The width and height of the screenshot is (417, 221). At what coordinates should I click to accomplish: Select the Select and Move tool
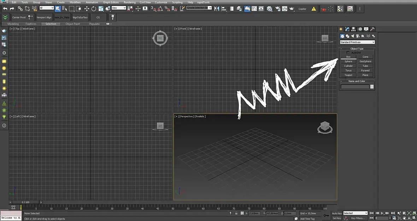pos(87,8)
